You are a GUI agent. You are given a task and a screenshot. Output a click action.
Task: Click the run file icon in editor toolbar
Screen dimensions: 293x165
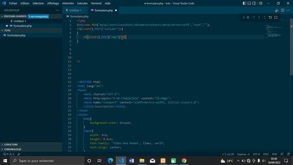click(x=277, y=11)
